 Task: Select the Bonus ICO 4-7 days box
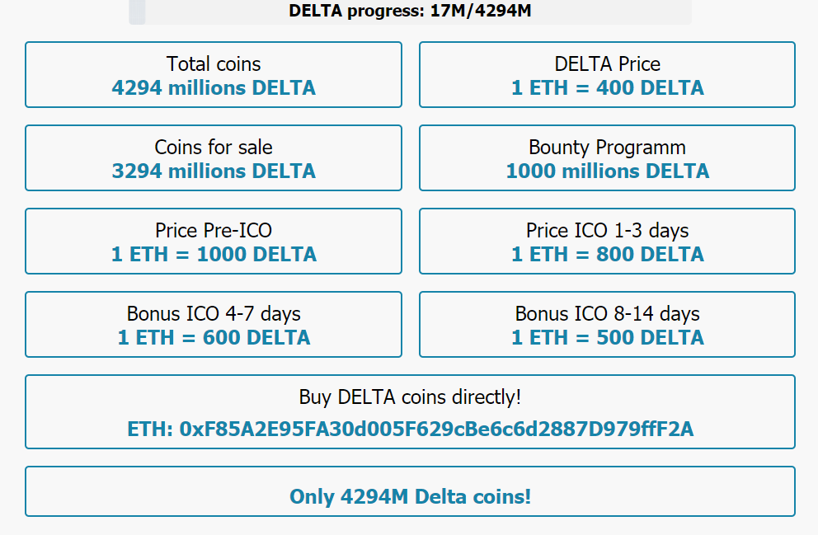click(214, 324)
